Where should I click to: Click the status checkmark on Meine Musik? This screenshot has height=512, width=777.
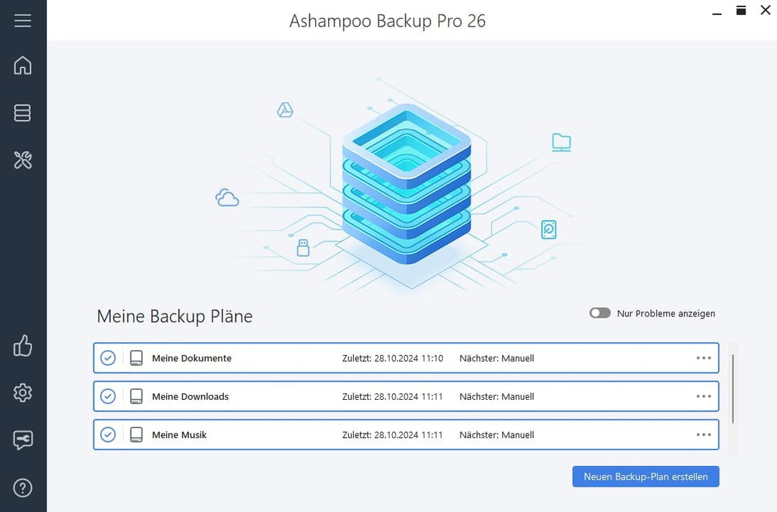(x=108, y=434)
